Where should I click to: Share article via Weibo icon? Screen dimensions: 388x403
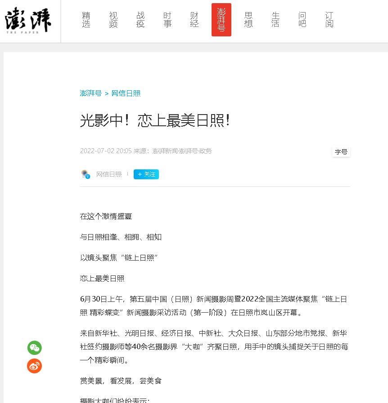tap(35, 366)
